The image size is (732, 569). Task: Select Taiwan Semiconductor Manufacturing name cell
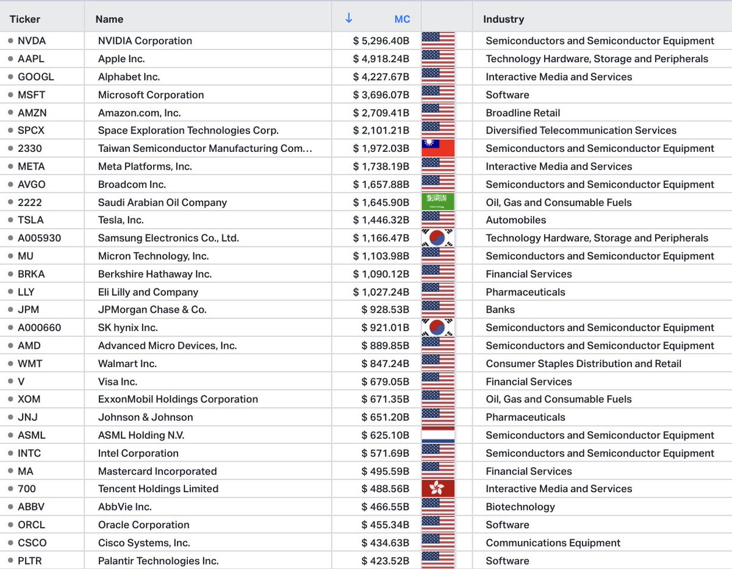coord(205,148)
